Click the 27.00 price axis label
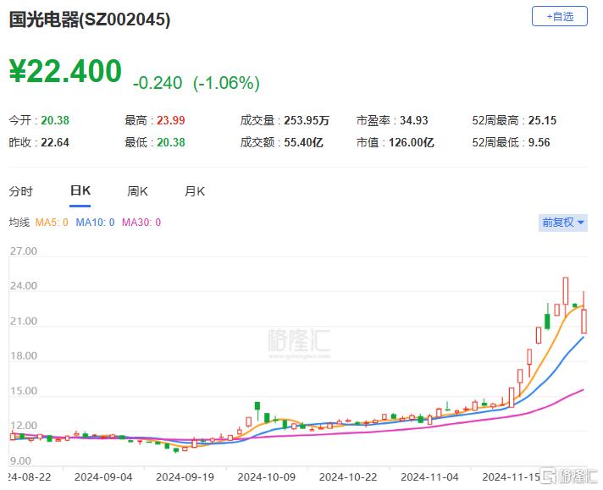This screenshot has width=603, height=490. coord(24,251)
